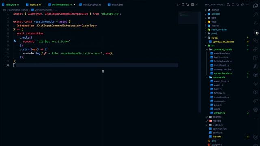Expand the .github folder chevron
260x146 pixels.
[206, 10]
